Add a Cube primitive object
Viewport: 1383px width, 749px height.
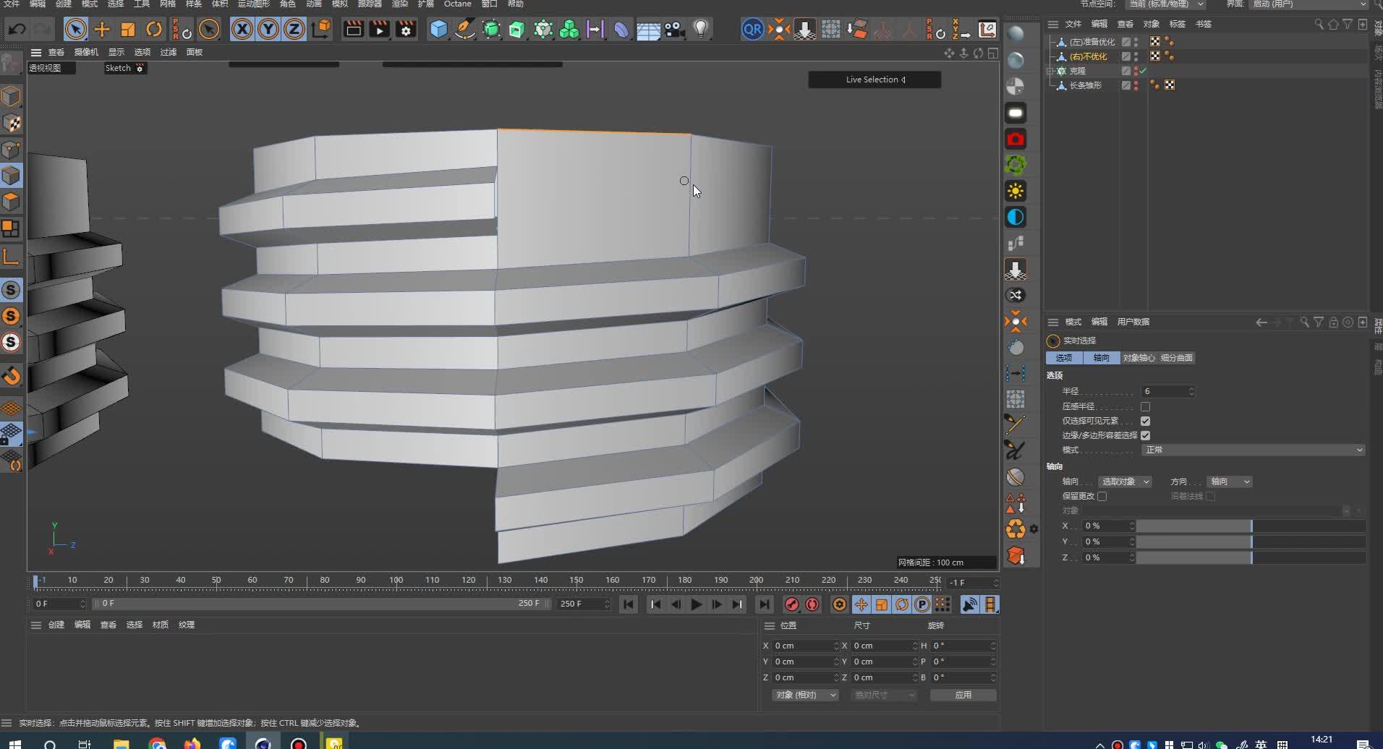[438, 30]
